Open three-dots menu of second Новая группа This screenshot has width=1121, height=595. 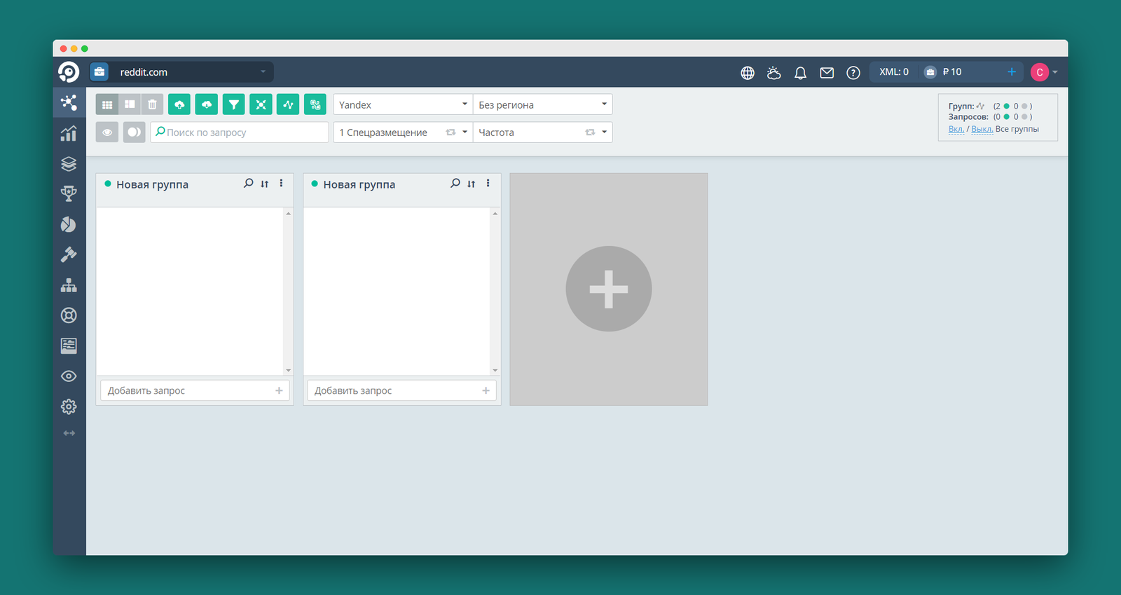coord(488,183)
